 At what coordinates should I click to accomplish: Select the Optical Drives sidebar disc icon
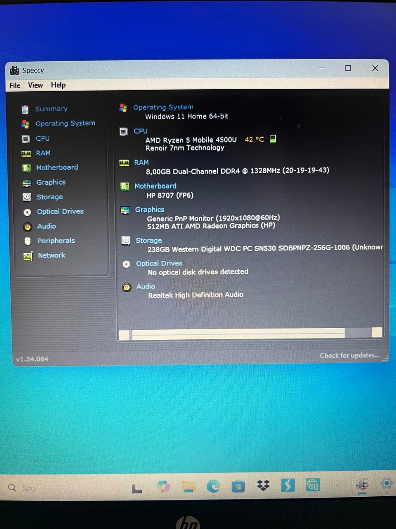coord(27,212)
